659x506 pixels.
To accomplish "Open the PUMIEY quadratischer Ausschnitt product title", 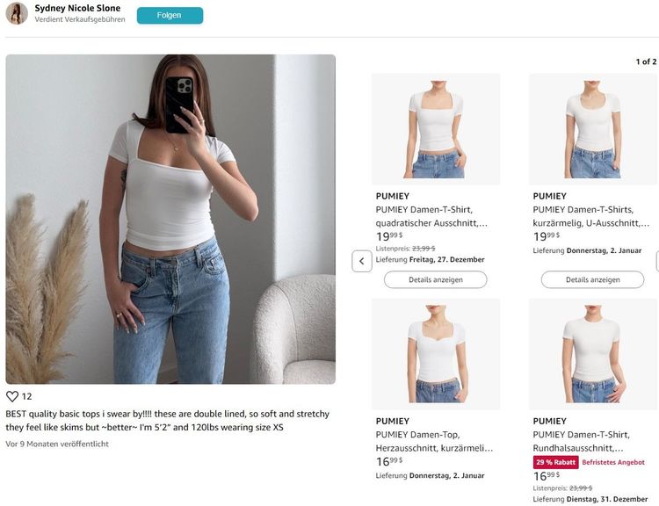I will 431,216.
